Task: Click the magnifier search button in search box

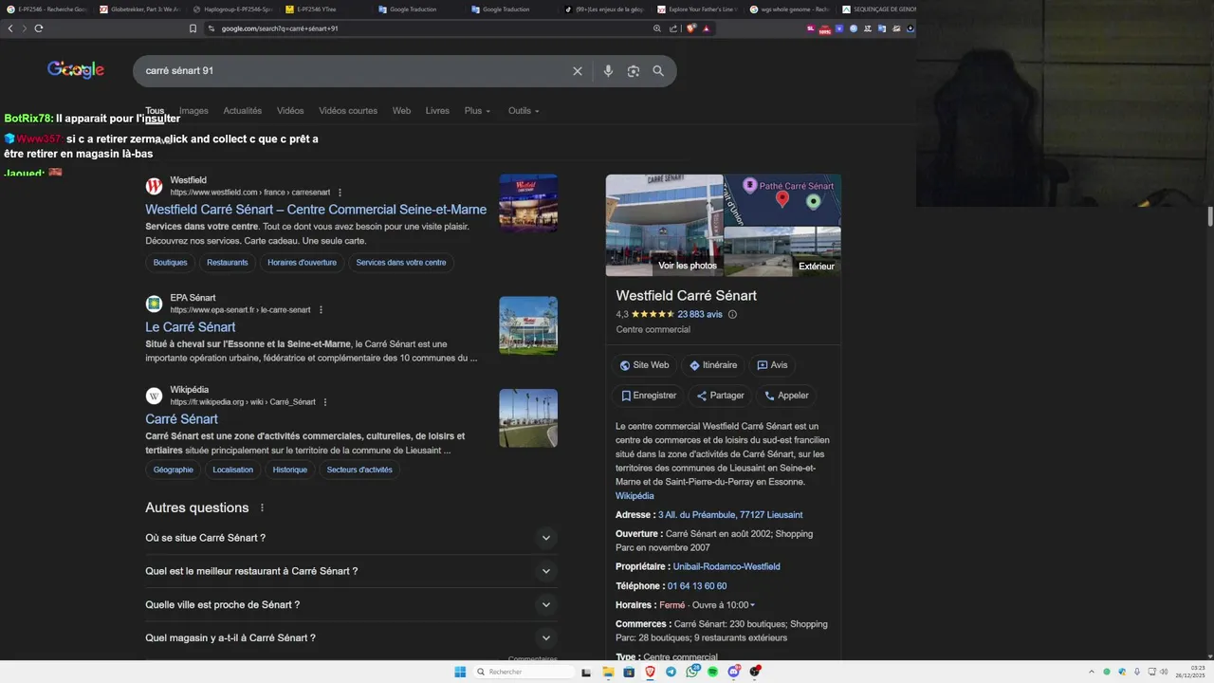Action: 658,71
